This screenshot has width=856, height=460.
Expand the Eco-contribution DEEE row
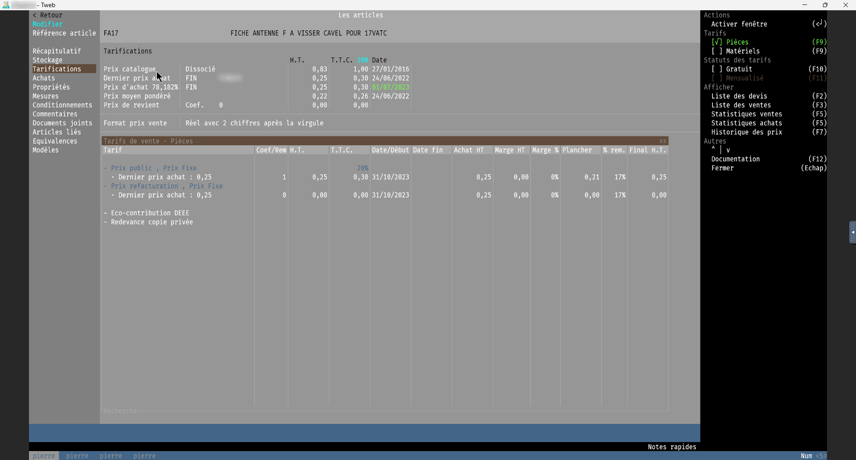point(106,214)
